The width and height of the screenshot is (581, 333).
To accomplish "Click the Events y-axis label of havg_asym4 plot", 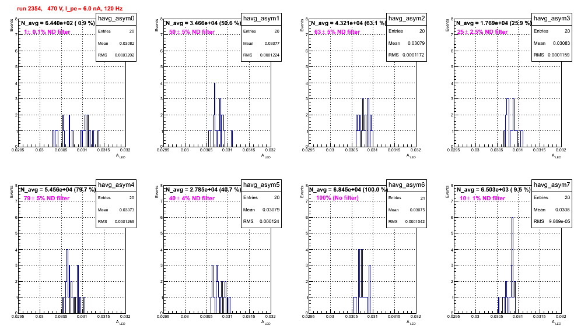I will click(11, 192).
